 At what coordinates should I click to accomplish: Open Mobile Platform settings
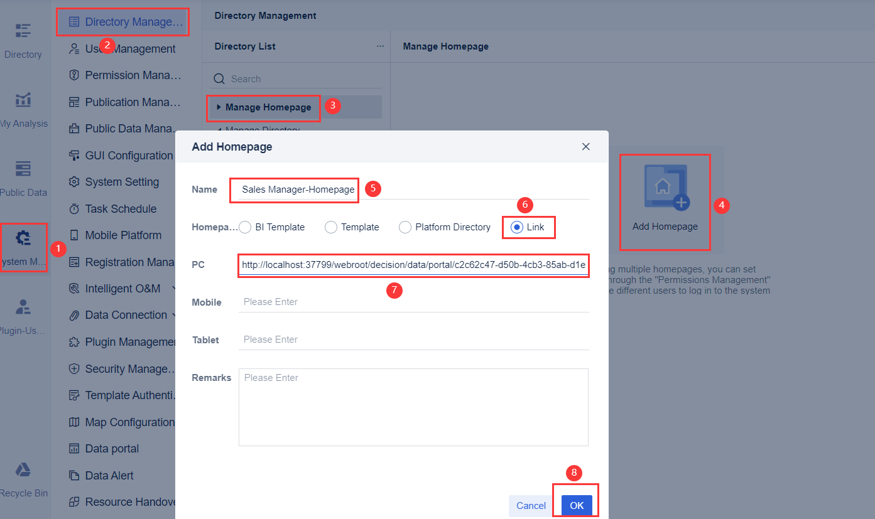coord(116,235)
